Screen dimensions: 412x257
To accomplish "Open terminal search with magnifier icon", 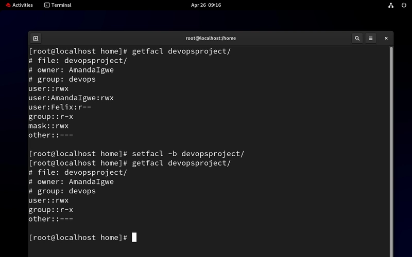I will coord(357,38).
